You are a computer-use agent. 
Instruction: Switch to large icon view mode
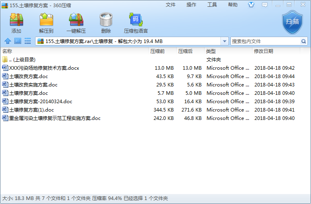(18, 41)
